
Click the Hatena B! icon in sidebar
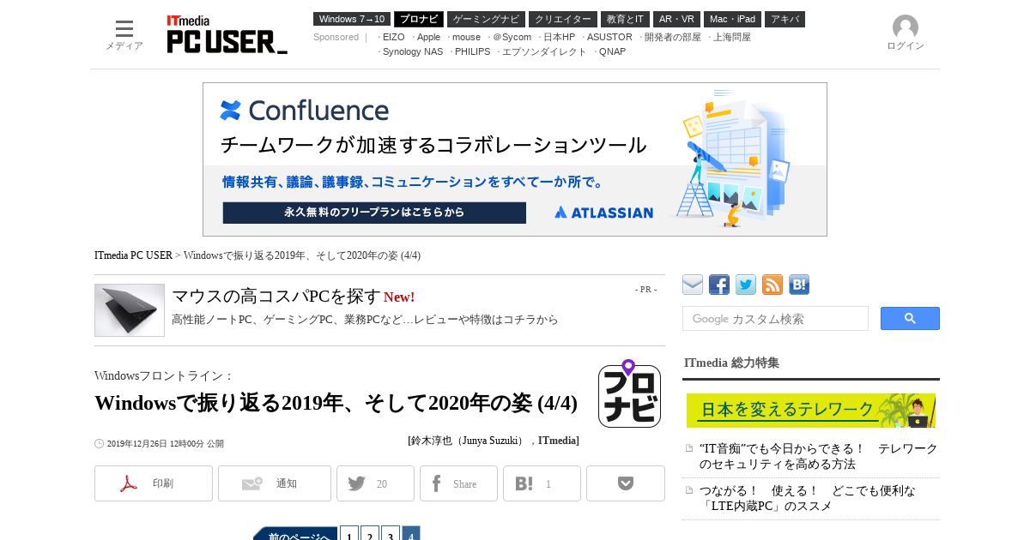click(799, 285)
